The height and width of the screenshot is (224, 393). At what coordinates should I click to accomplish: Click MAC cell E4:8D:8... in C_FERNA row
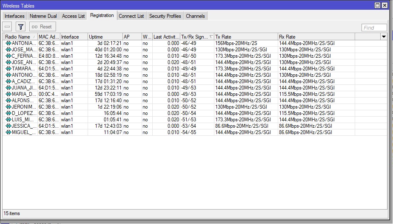[x=48, y=56]
